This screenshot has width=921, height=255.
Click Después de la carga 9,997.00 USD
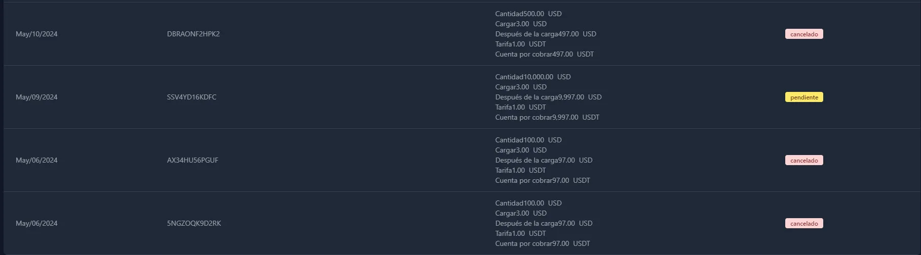[x=548, y=97]
